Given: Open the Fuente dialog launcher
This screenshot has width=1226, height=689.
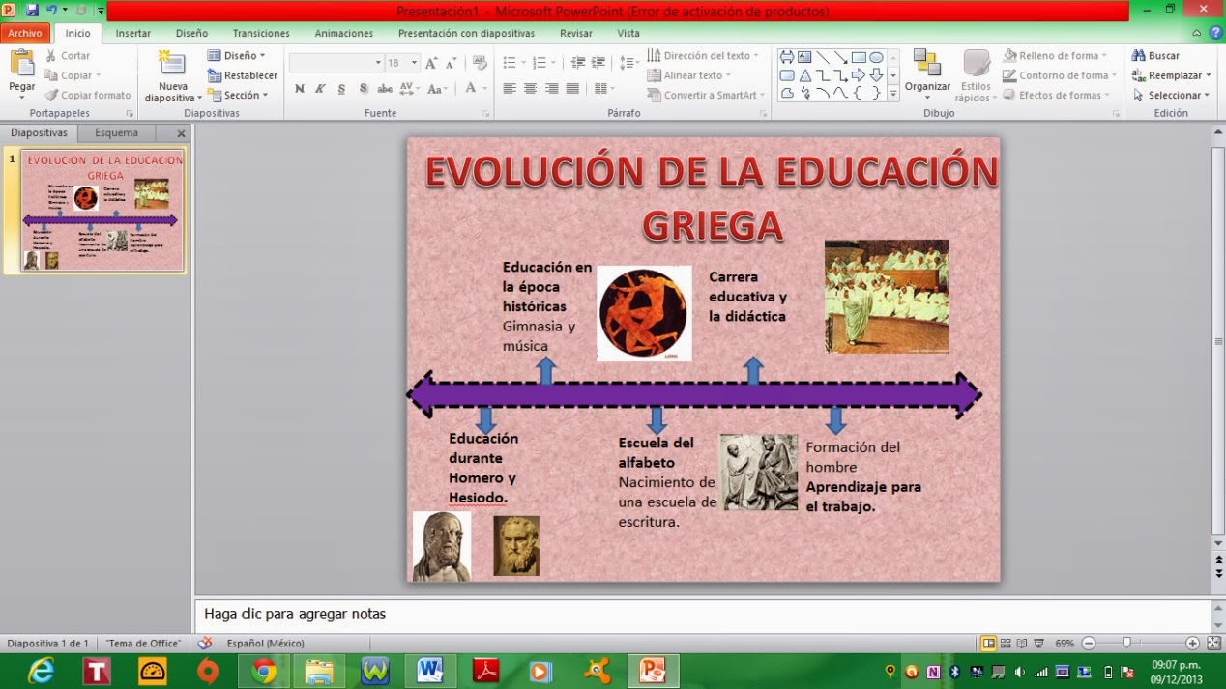Looking at the screenshot, I should point(486,114).
